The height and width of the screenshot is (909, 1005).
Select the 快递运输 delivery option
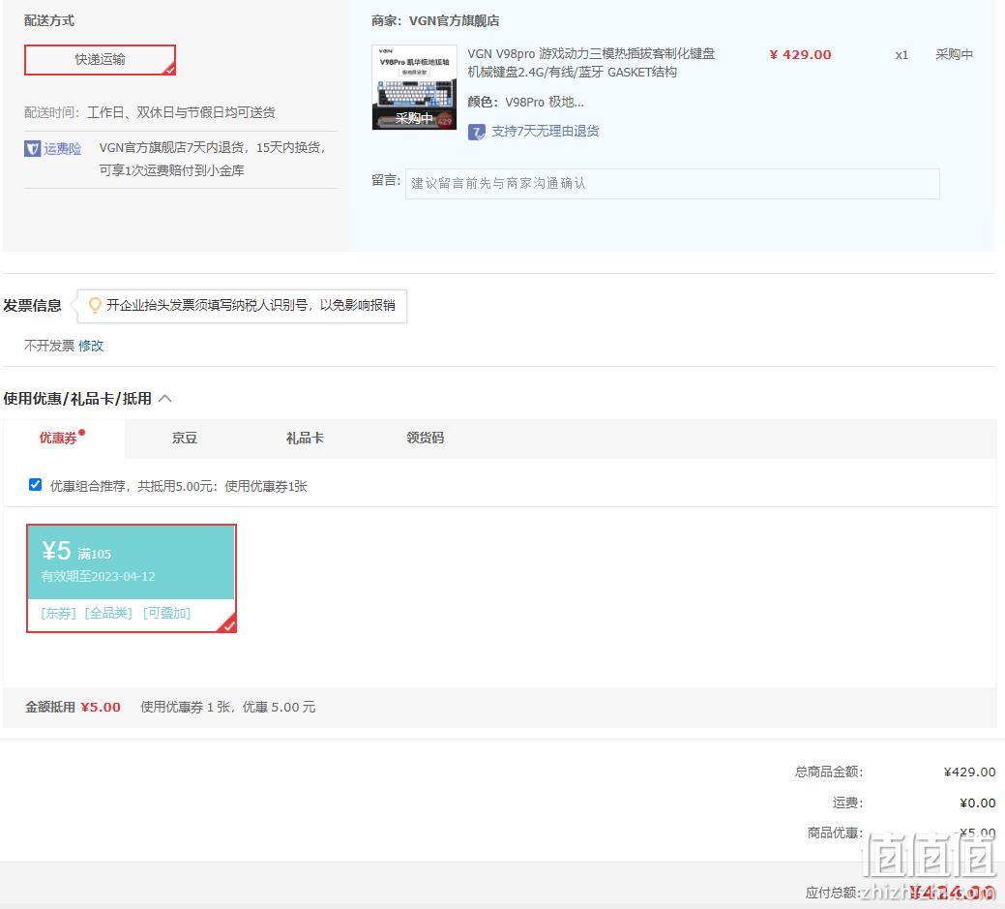click(x=100, y=60)
